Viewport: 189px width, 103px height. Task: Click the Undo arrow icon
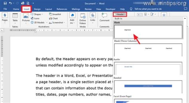[x=10, y=3]
